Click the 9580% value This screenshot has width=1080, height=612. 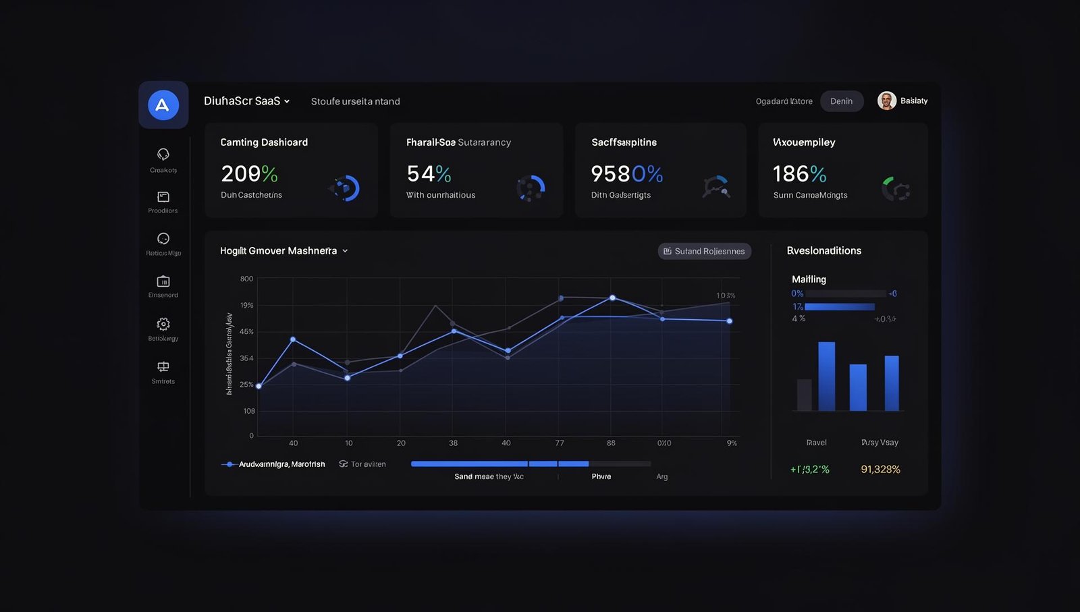point(627,174)
